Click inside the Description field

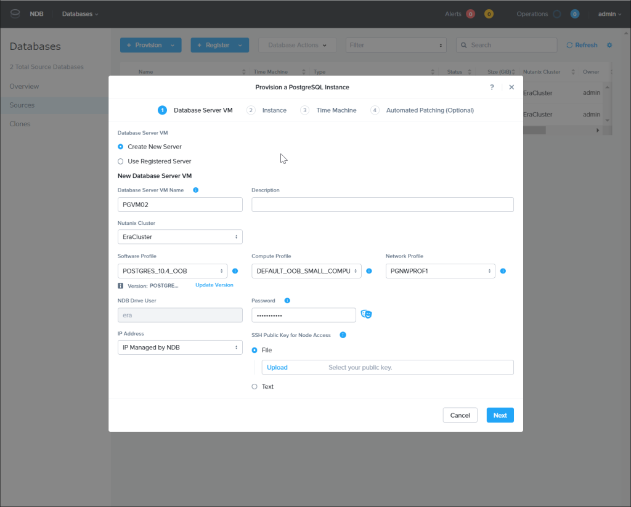[x=382, y=204]
